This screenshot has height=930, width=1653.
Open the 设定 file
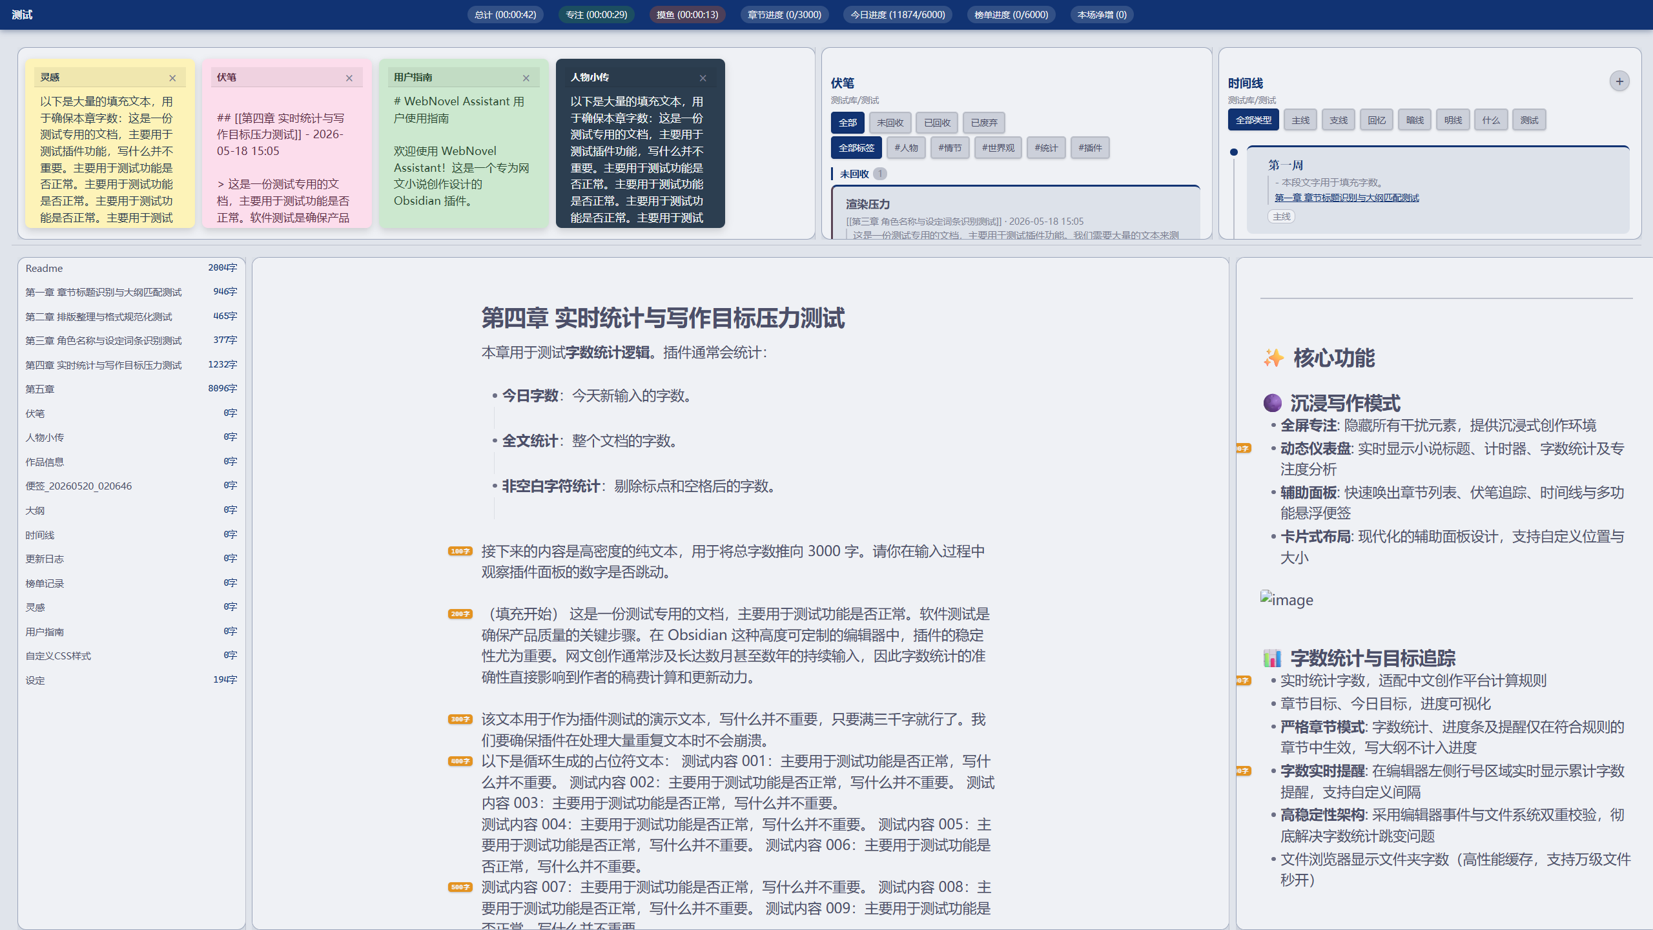point(131,680)
